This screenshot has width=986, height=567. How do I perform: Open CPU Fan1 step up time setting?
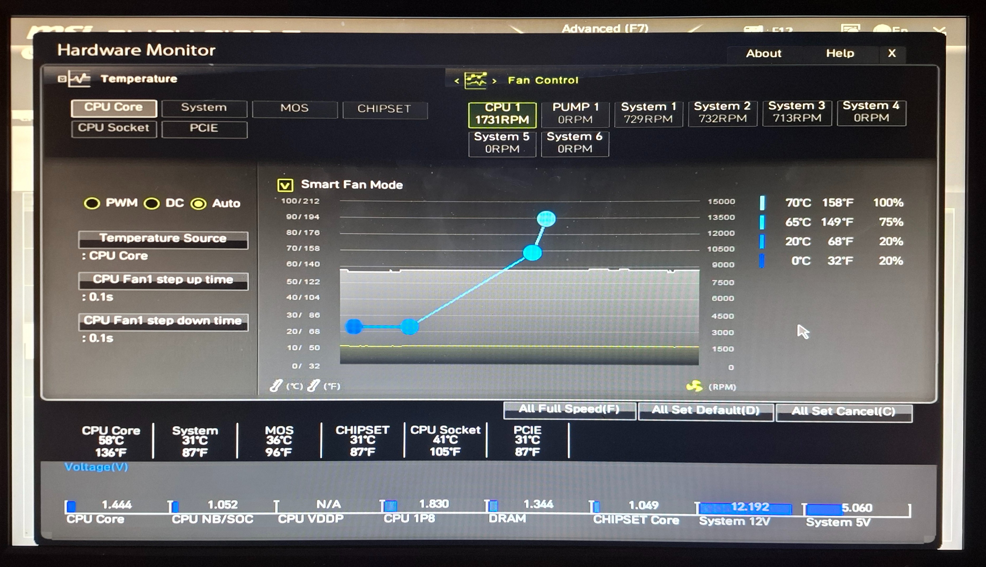click(x=163, y=280)
